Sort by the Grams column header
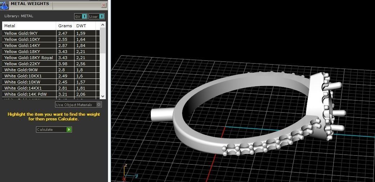 (x=65, y=26)
